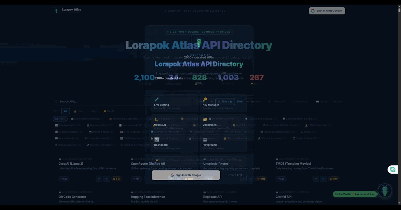Viewport: 401px width, 210px height.
Task: Click the Vaultie robot assistant avatar
Action: (385, 190)
